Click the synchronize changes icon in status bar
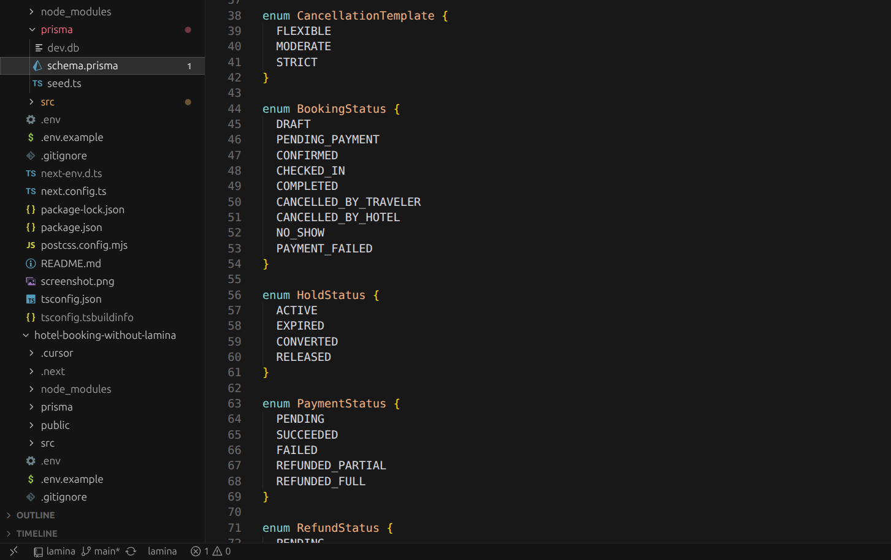 (131, 551)
